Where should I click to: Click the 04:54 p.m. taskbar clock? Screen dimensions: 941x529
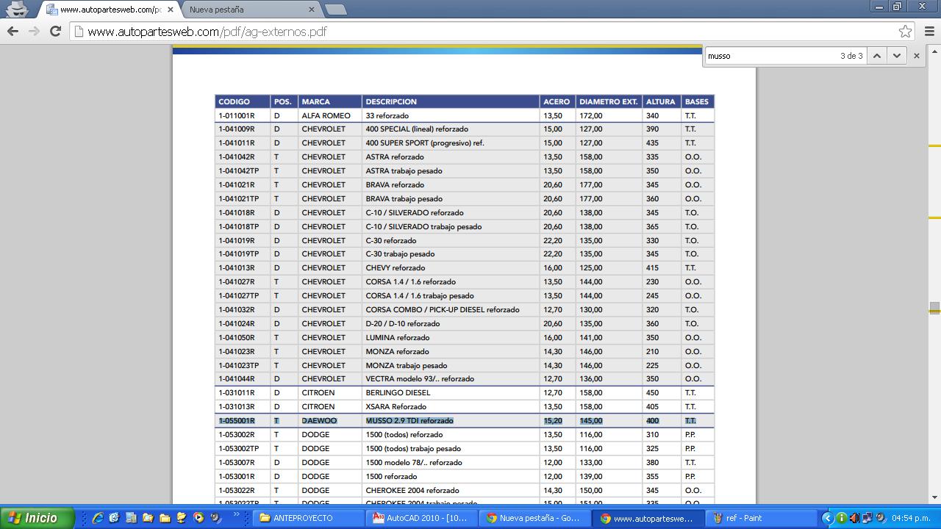(911, 518)
